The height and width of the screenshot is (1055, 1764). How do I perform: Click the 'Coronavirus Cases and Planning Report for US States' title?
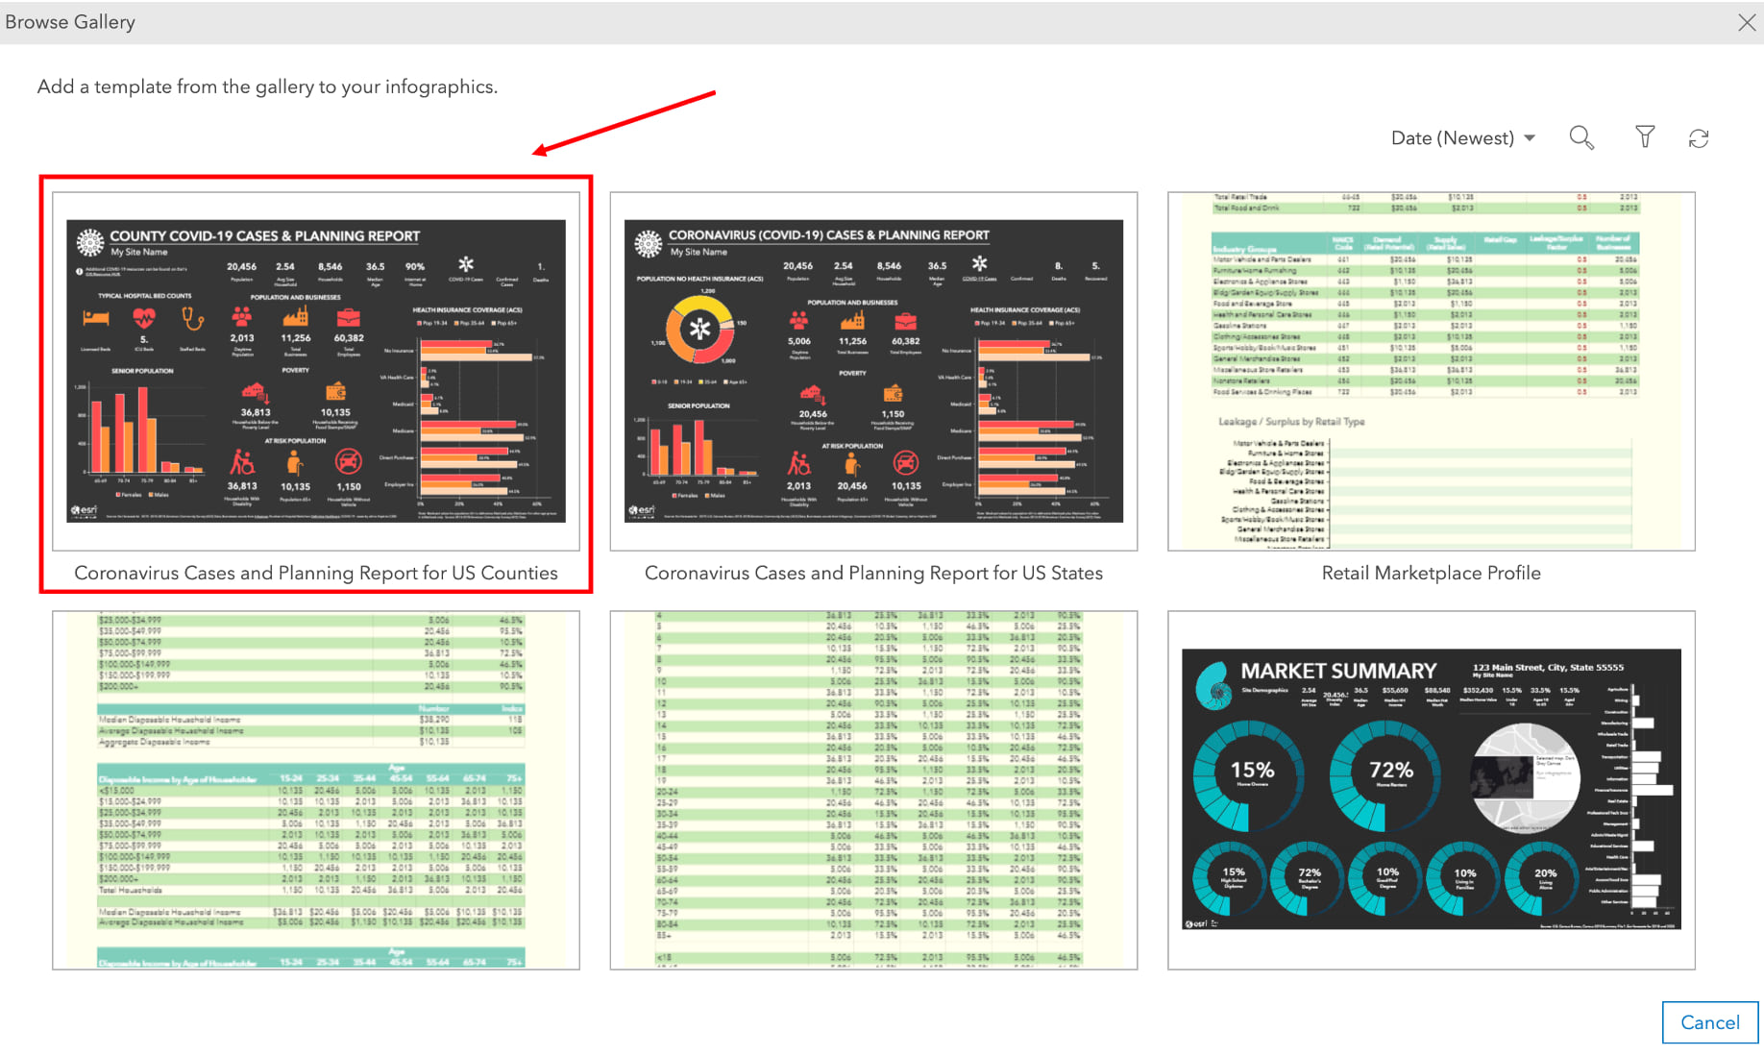click(x=873, y=574)
